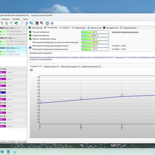Select the Дневен минимален (°C) graph tab
The image size is (155, 155).
pyautogui.click(x=92, y=67)
